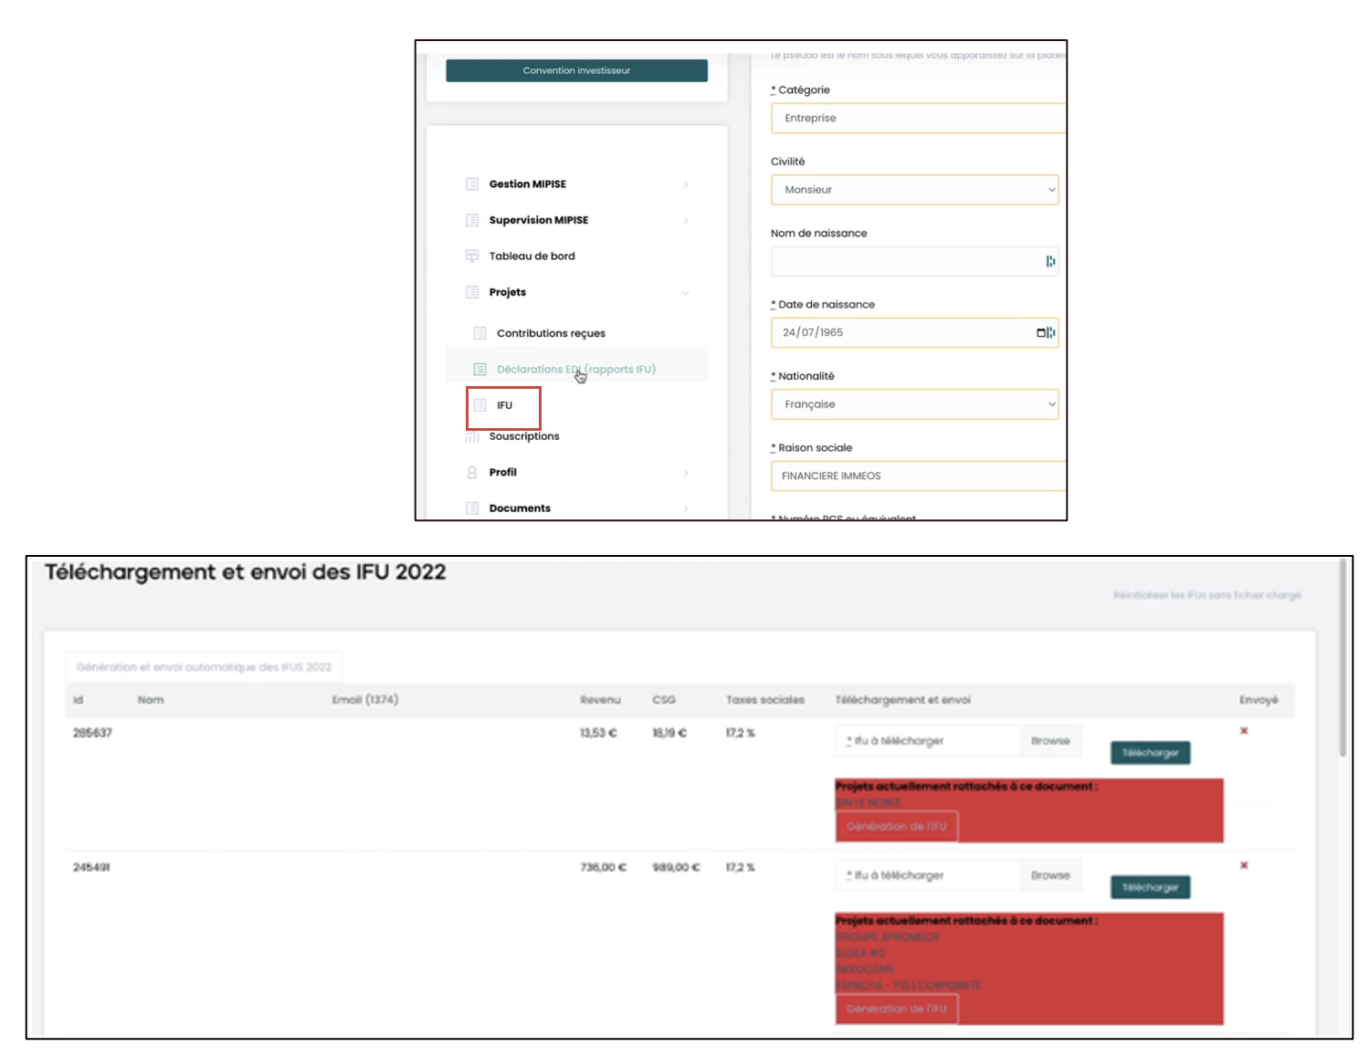Click Génération de l'IFU for row 245491
1370x1057 pixels.
click(896, 1009)
